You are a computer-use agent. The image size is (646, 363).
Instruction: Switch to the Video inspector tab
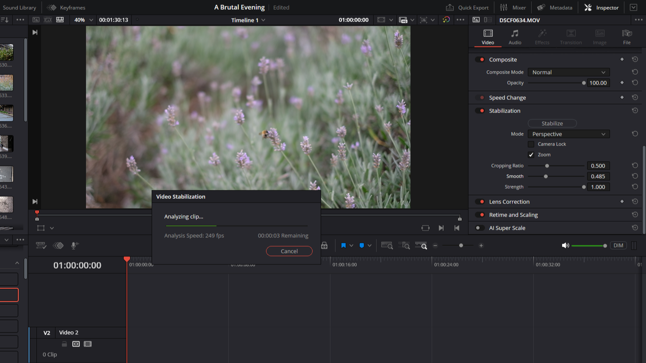coord(488,37)
